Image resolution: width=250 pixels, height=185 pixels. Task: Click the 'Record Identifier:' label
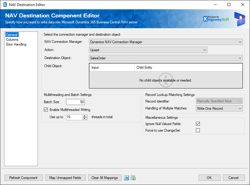(157, 101)
